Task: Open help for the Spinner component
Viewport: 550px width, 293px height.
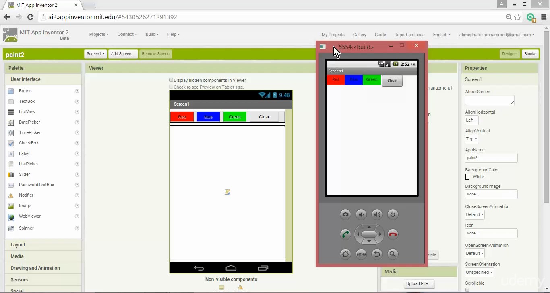Action: pos(77,228)
